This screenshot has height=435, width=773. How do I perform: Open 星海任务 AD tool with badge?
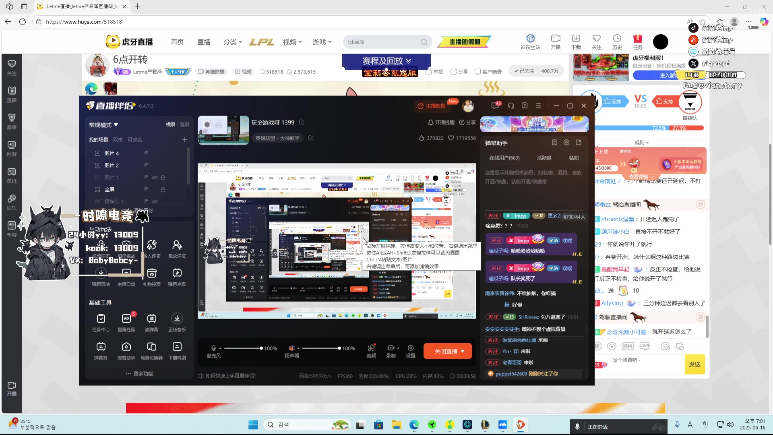126,323
